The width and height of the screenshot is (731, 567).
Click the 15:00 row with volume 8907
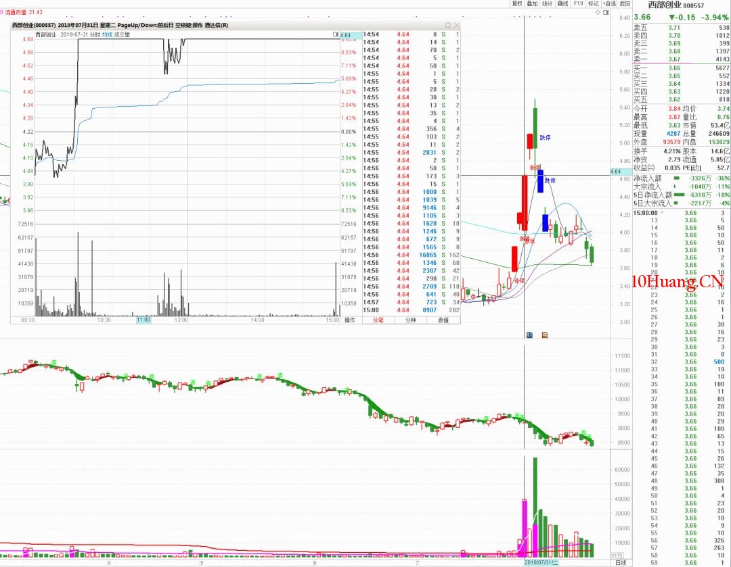point(412,310)
